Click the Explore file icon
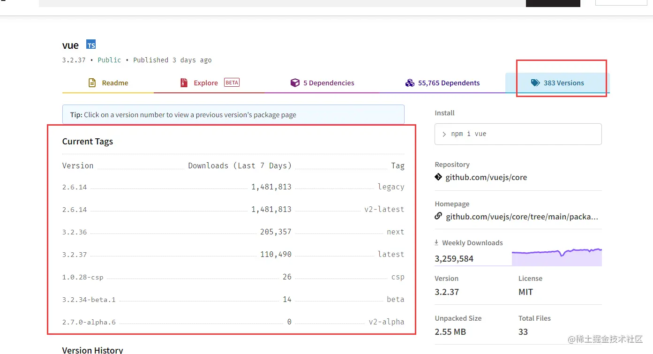The height and width of the screenshot is (354, 653). (x=184, y=83)
